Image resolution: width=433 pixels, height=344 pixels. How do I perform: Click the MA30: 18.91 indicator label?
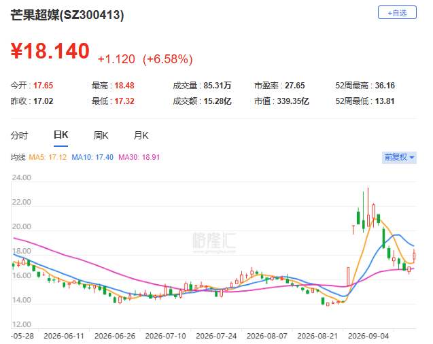pos(139,157)
